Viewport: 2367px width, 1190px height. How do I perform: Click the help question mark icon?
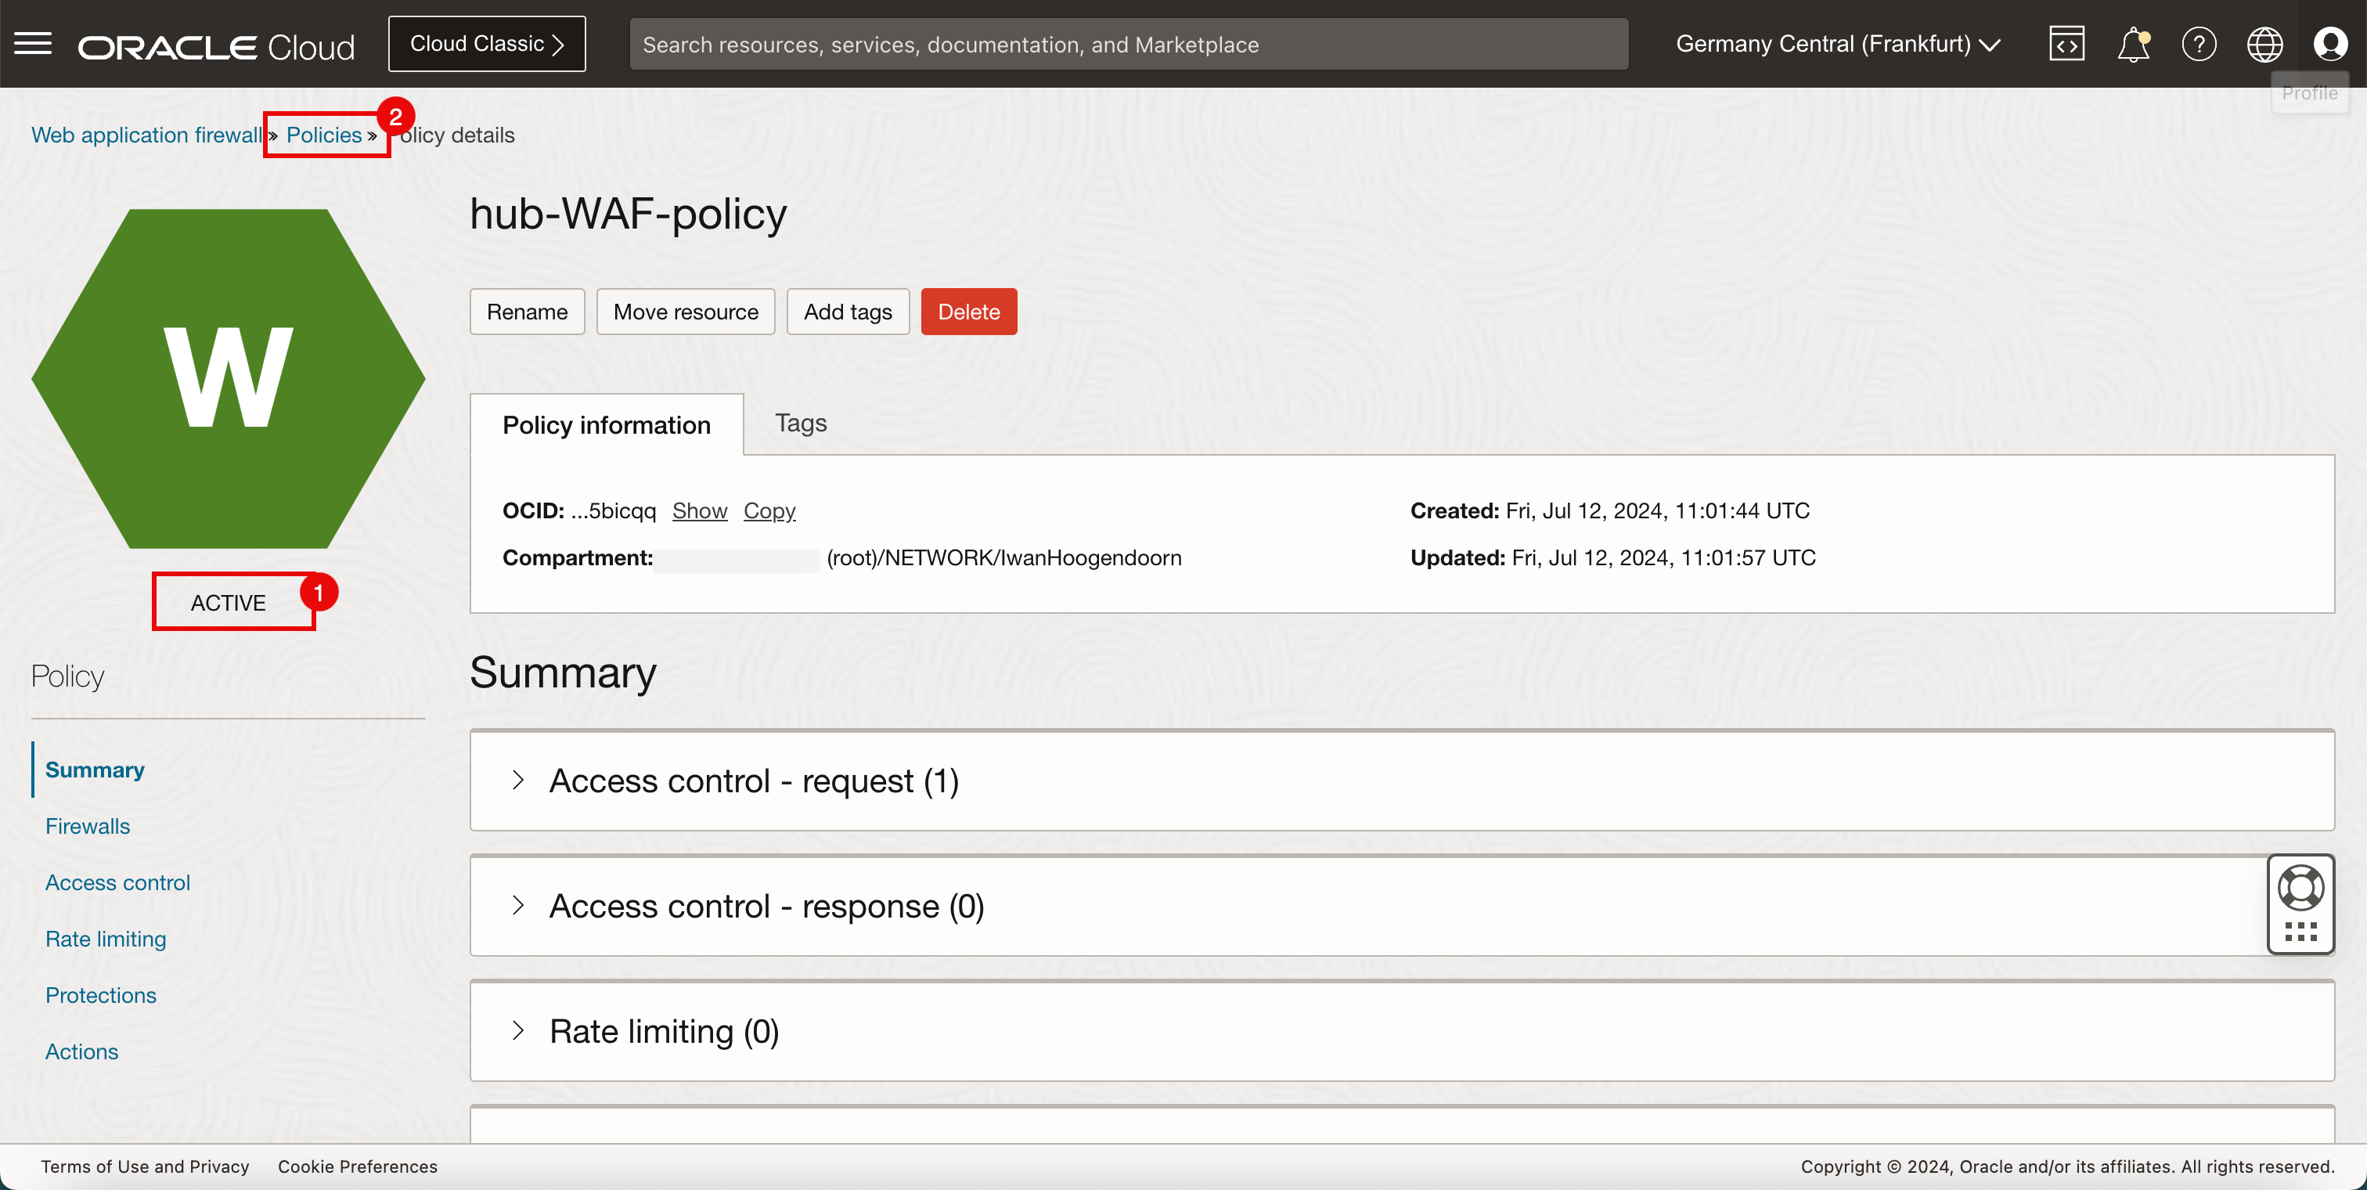[2199, 44]
